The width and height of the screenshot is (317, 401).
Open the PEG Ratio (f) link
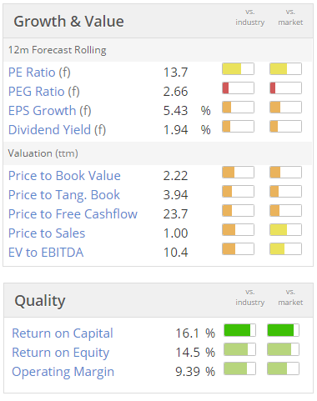click(x=44, y=92)
